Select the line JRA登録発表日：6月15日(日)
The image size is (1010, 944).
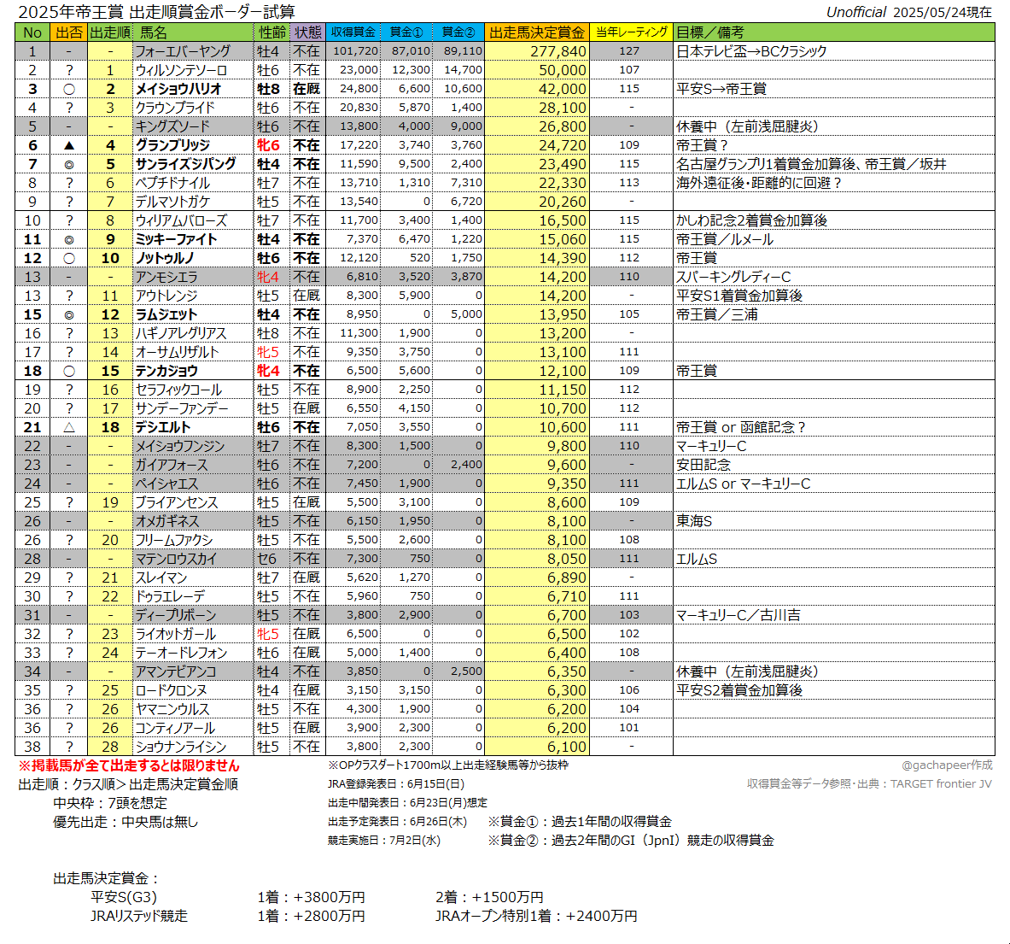[396, 784]
